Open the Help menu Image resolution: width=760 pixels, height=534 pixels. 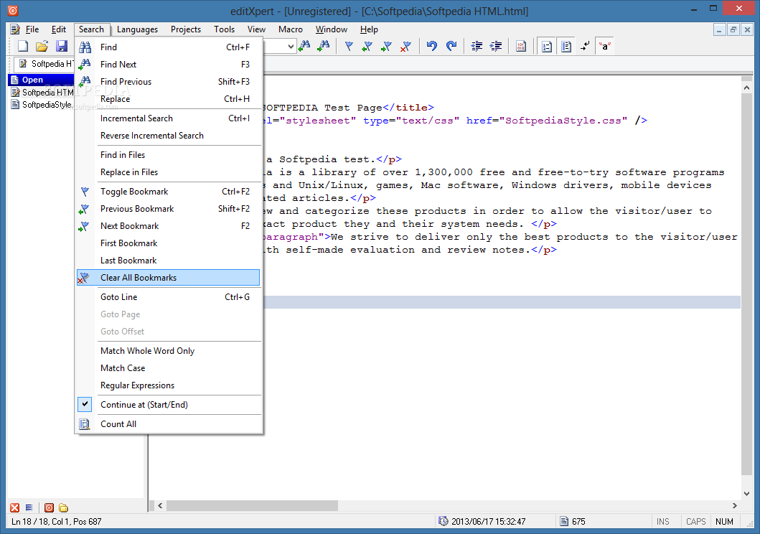click(369, 29)
